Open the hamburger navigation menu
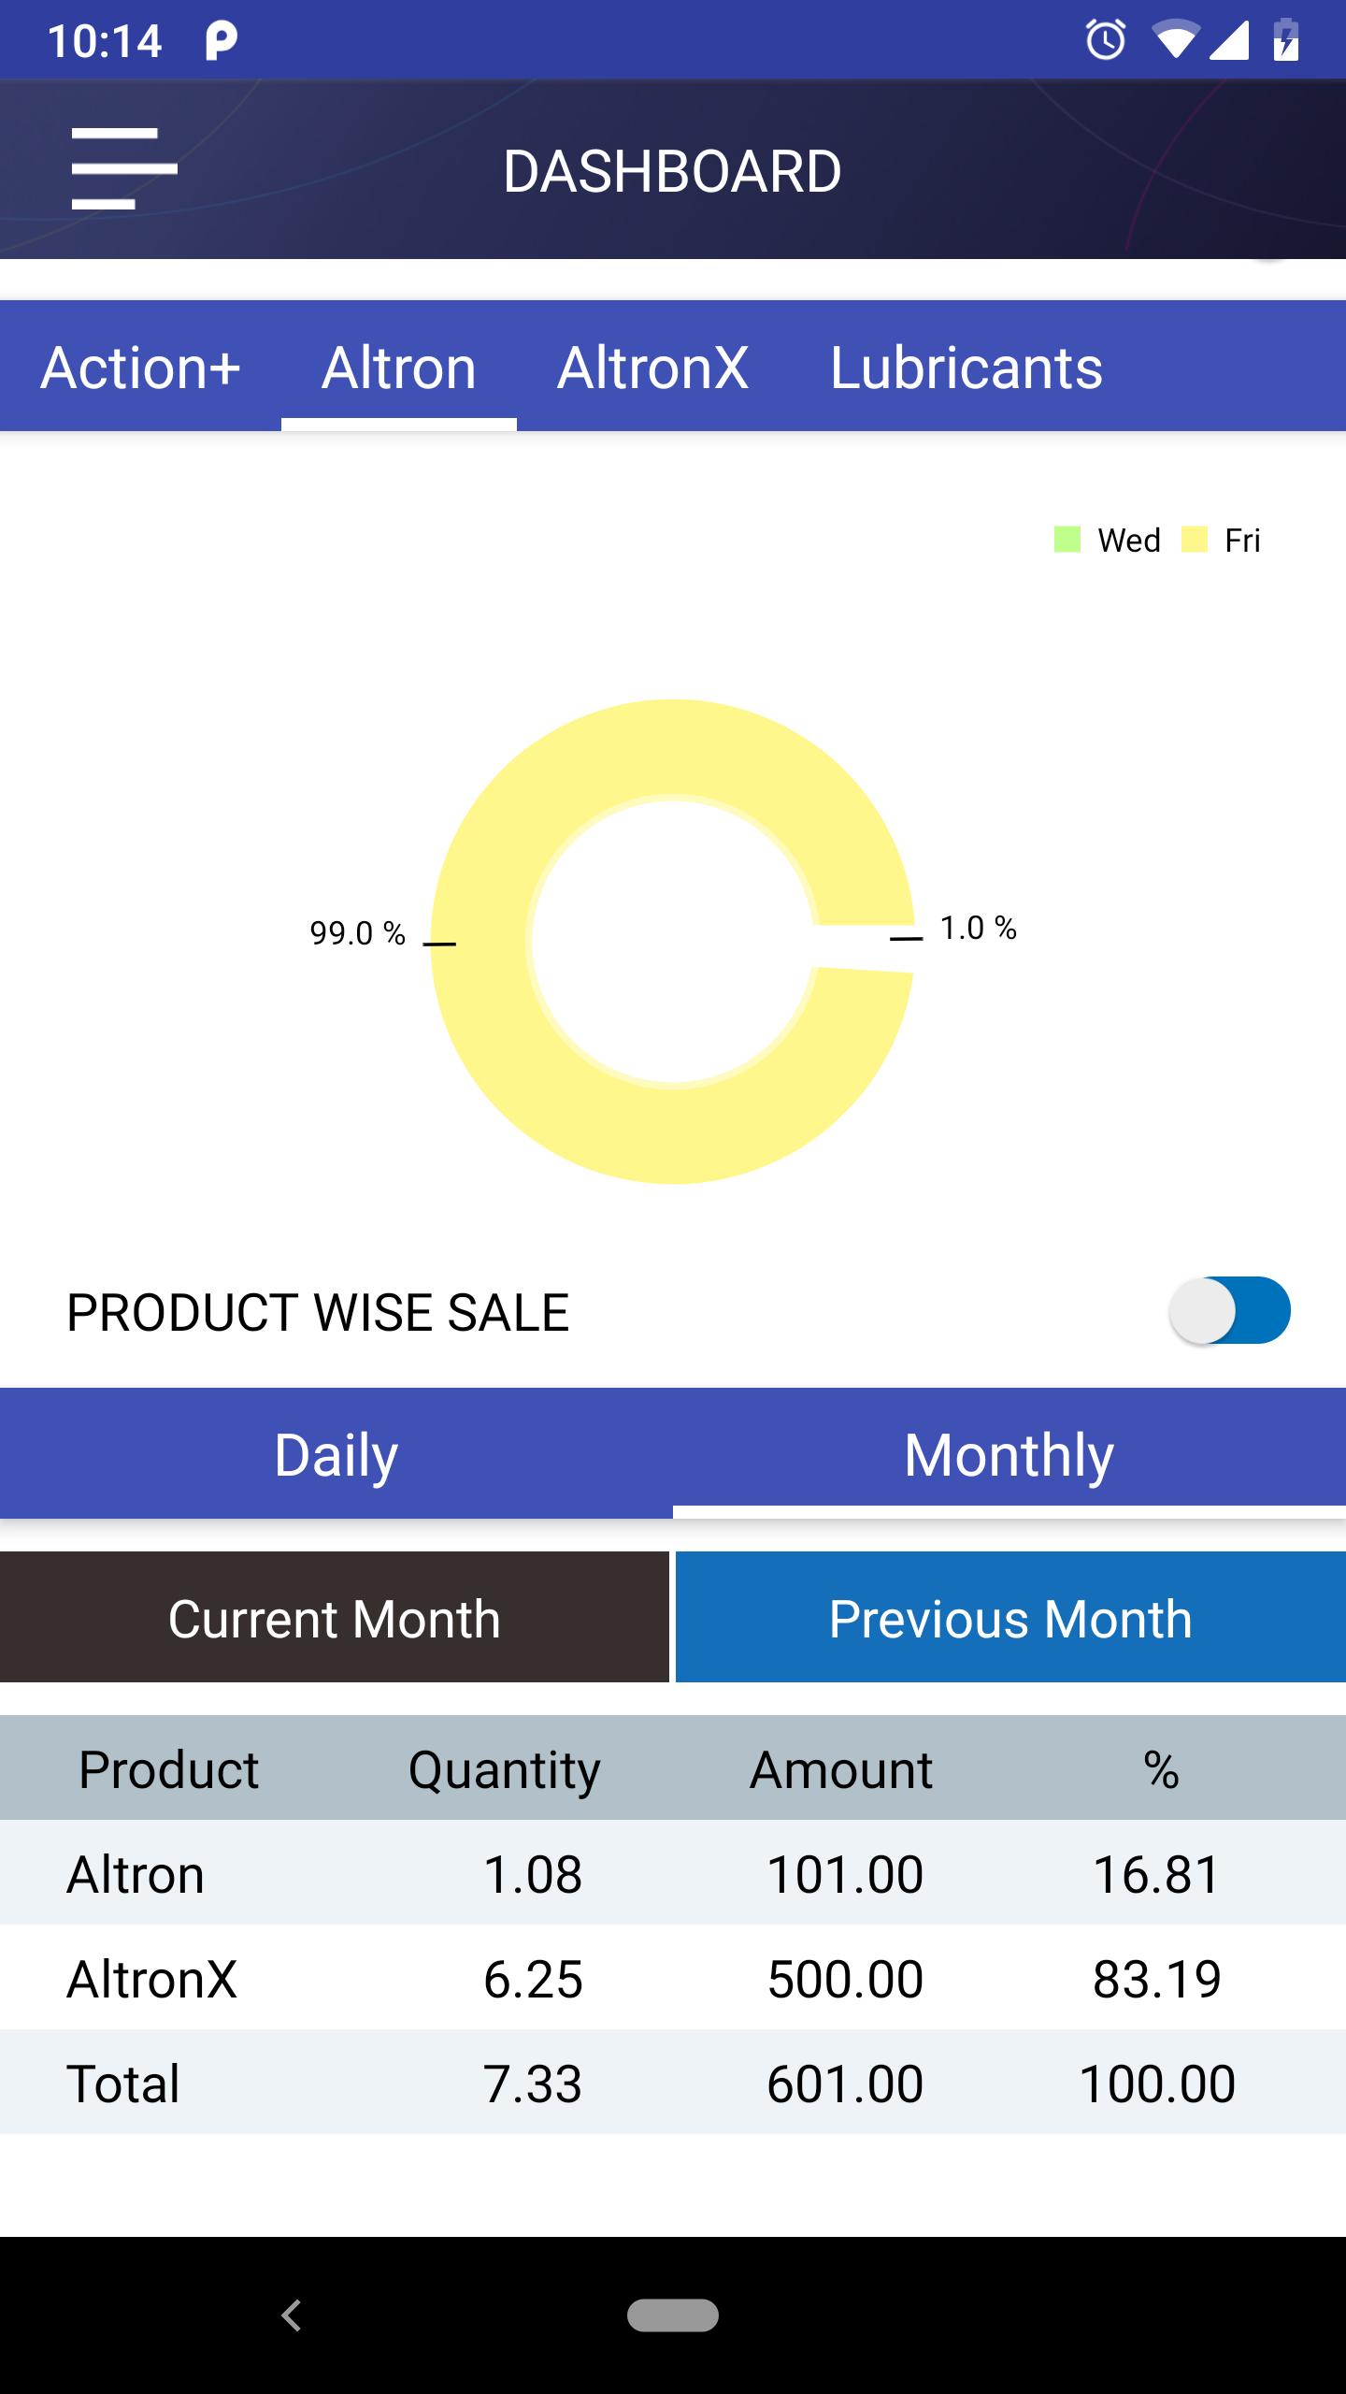The width and height of the screenshot is (1346, 2394). tap(124, 168)
